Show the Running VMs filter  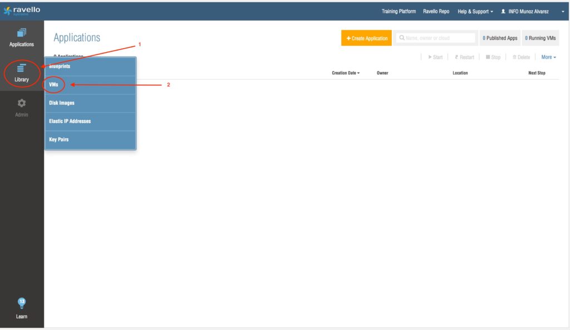540,38
